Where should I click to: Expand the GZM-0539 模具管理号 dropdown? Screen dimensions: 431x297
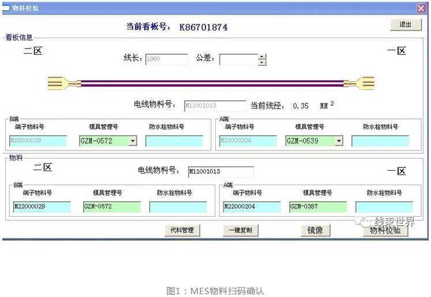point(339,141)
